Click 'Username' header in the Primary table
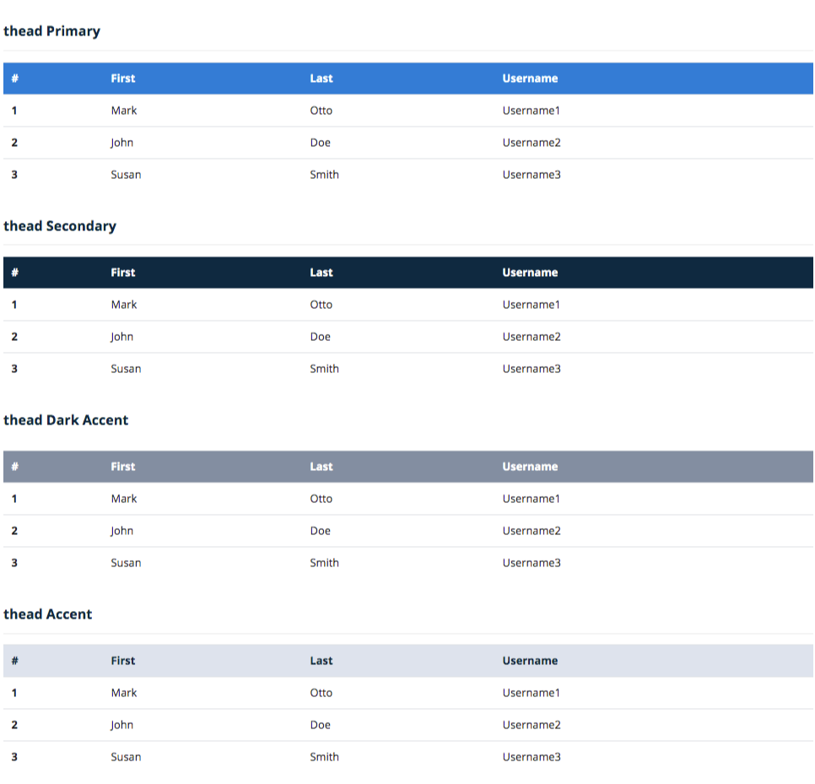 tap(530, 78)
